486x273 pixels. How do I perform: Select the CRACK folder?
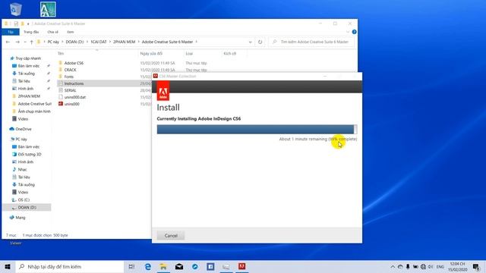tap(70, 70)
